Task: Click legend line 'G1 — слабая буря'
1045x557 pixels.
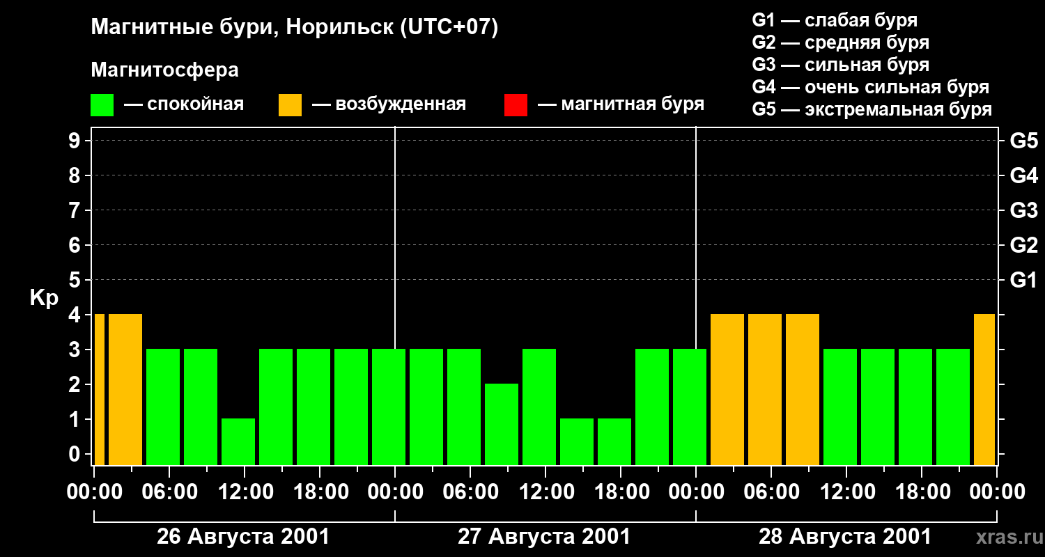Action: 835,20
